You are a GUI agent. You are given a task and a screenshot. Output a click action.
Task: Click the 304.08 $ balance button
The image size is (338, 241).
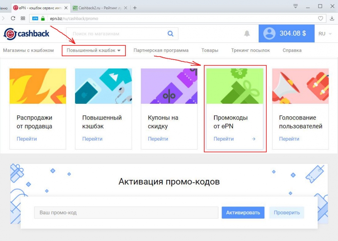tap(287, 33)
